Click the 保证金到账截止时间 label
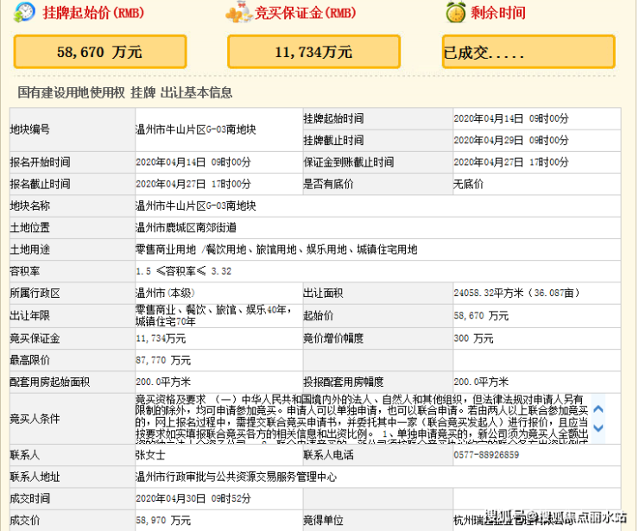 point(349,162)
